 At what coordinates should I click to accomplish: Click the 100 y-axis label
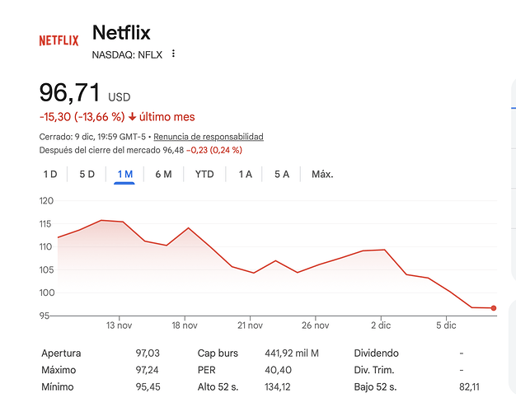click(47, 293)
